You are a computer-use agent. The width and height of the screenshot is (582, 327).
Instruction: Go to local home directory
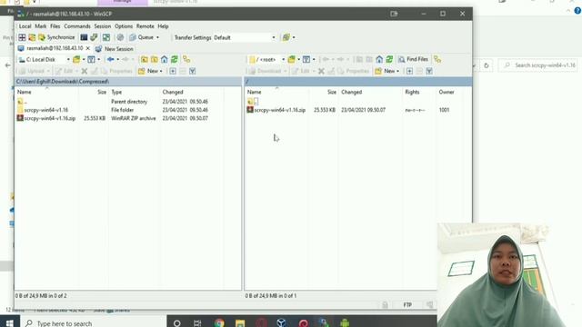click(x=164, y=60)
